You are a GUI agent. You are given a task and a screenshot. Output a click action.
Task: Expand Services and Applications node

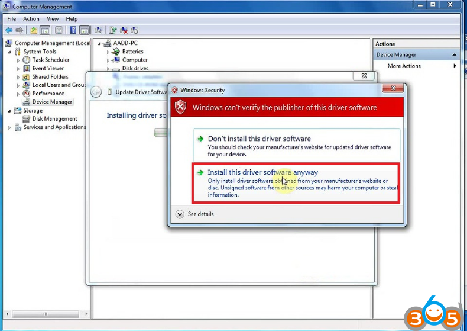click(x=9, y=128)
